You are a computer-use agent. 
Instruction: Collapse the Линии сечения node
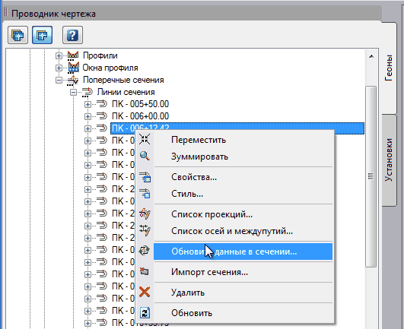tap(74, 92)
